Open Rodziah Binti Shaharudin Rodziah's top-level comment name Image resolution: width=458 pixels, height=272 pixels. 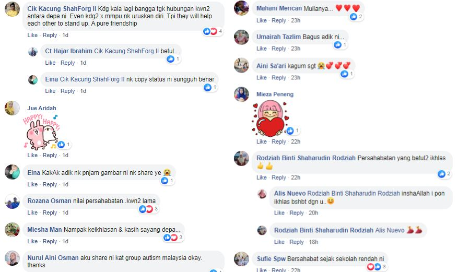[x=306, y=158]
